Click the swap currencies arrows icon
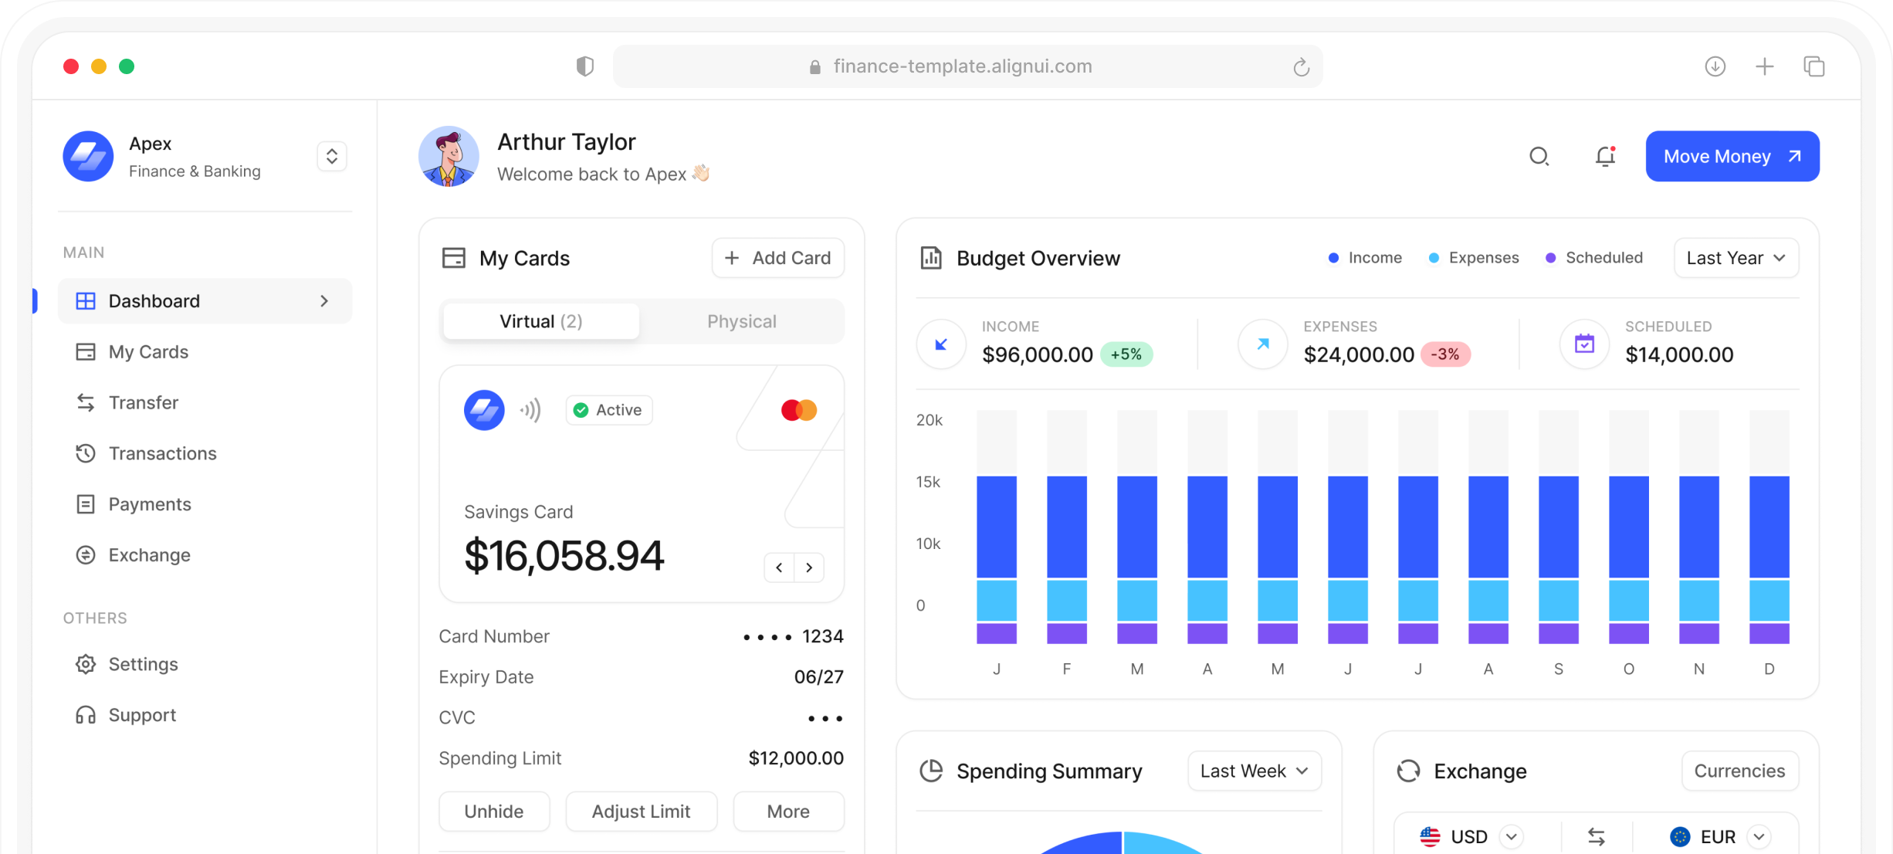The height and width of the screenshot is (854, 1893). coord(1596,836)
